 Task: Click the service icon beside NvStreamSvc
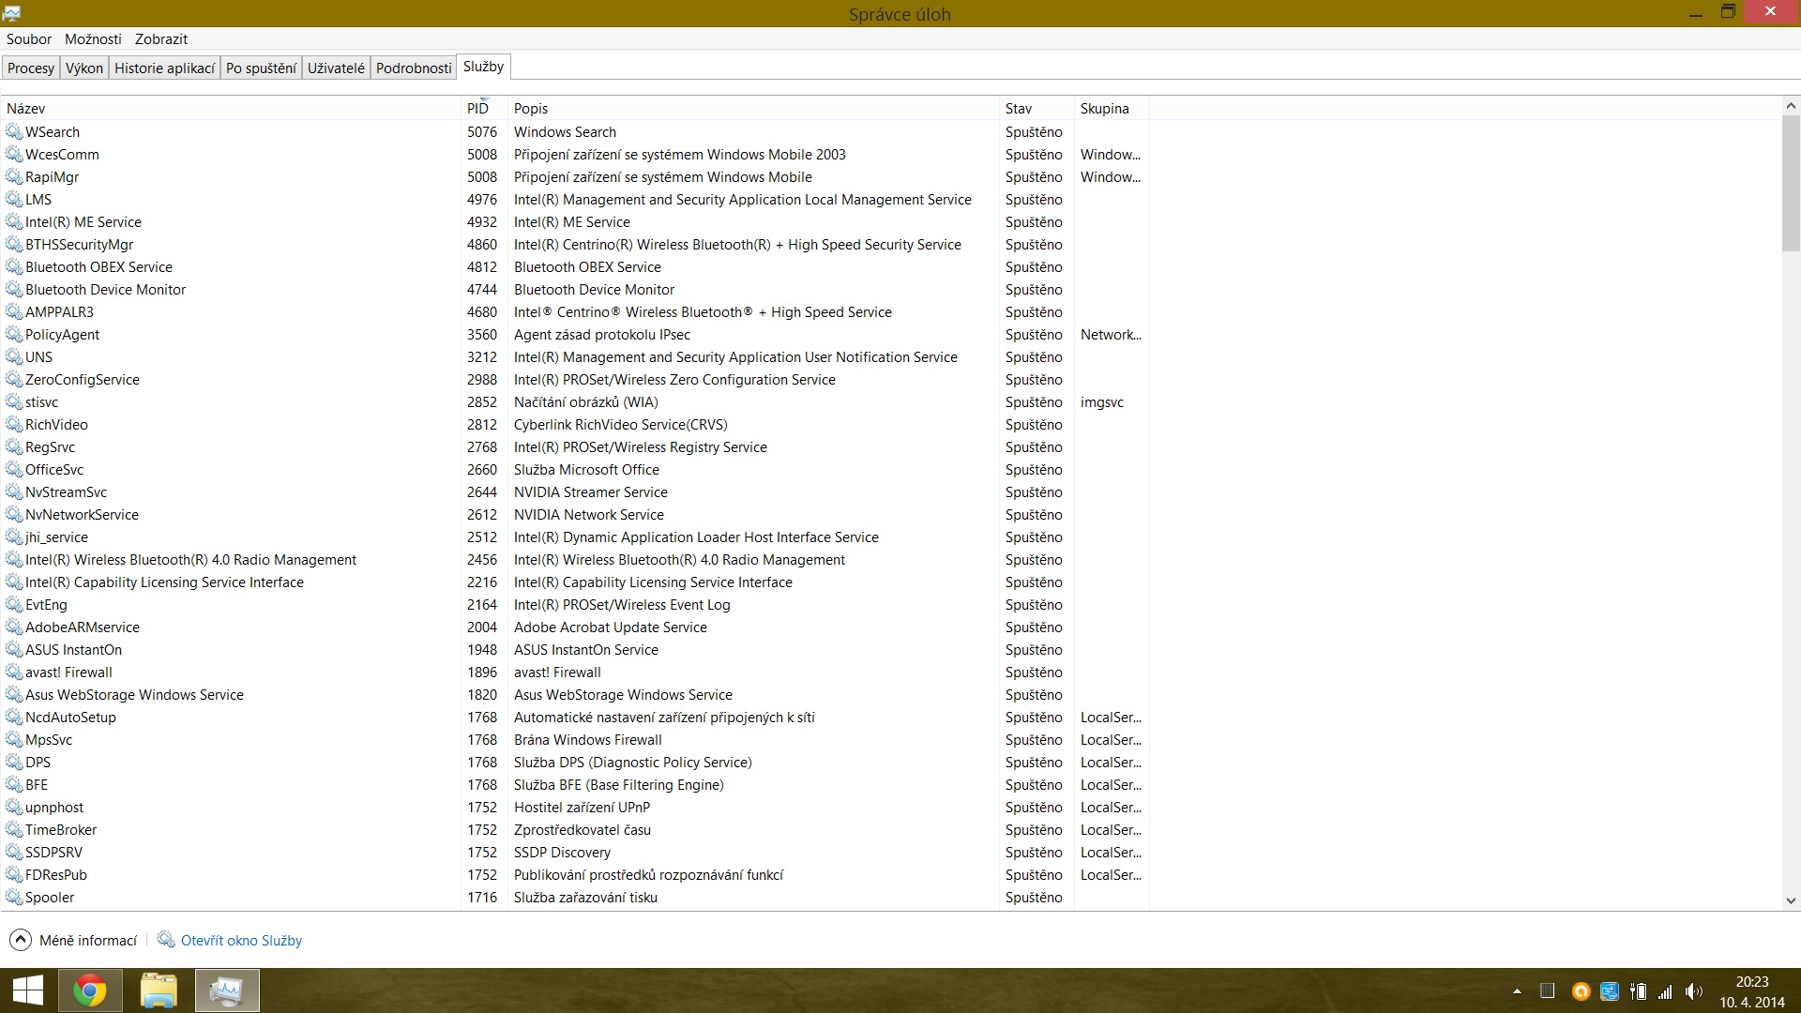pyautogui.click(x=14, y=491)
